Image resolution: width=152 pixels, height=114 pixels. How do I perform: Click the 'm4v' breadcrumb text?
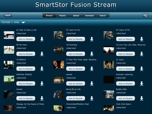[x=17, y=22]
